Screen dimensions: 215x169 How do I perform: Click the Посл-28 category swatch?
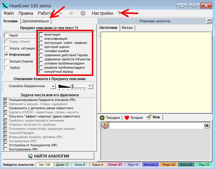186,165
